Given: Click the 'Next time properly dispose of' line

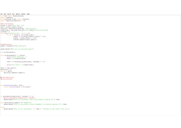Looking at the screenshot, I should tap(32, 99).
